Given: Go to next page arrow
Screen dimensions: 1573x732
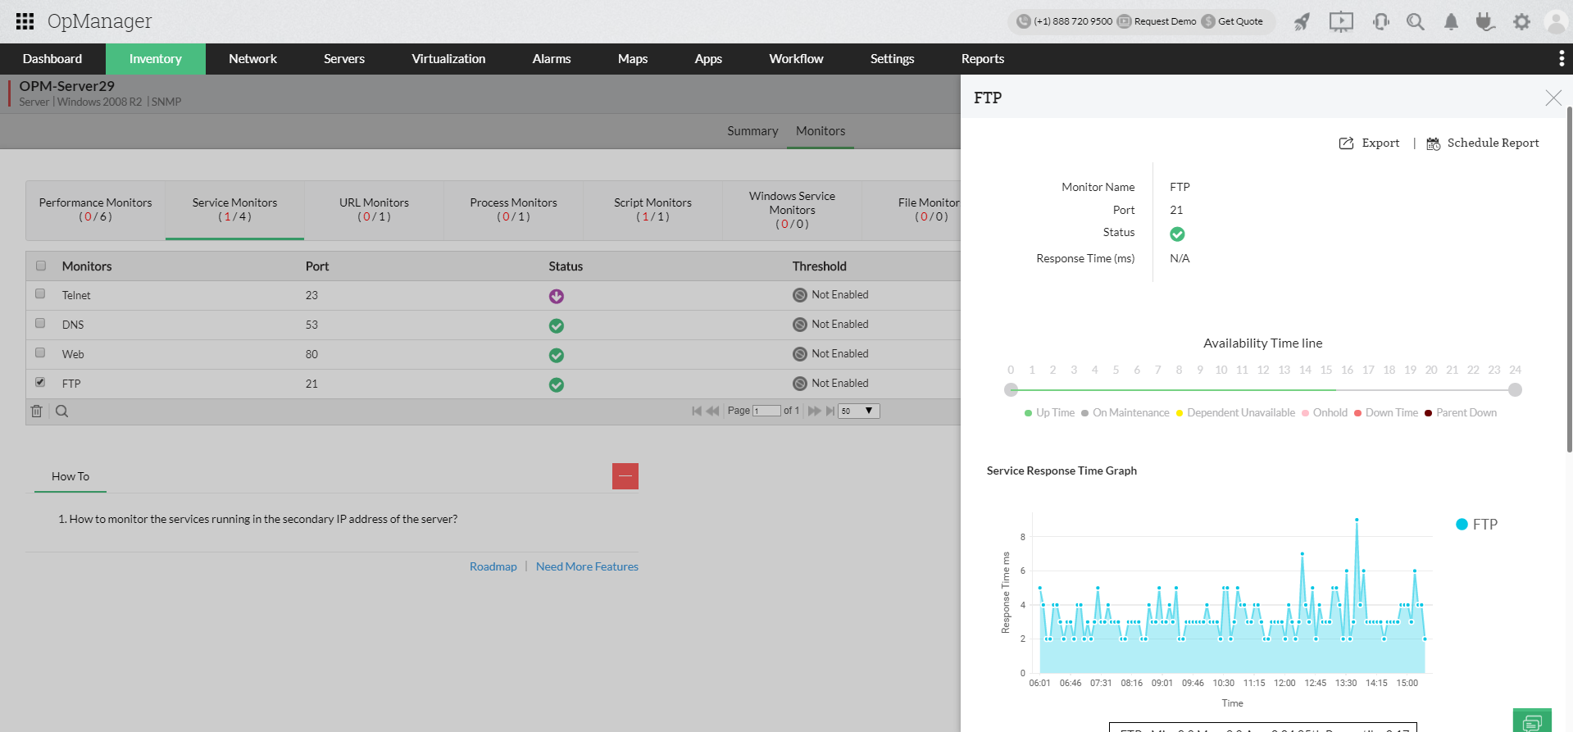Looking at the screenshot, I should [814, 411].
